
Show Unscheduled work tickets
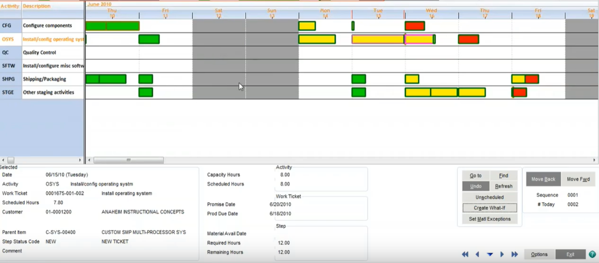tap(490, 197)
